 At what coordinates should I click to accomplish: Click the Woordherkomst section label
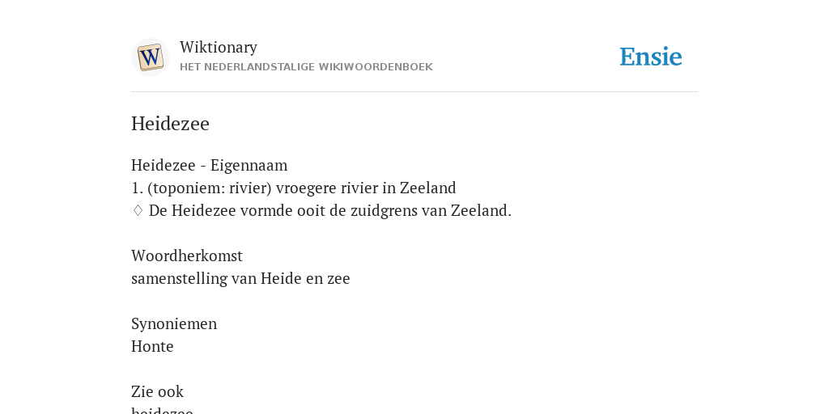pyautogui.click(x=187, y=256)
